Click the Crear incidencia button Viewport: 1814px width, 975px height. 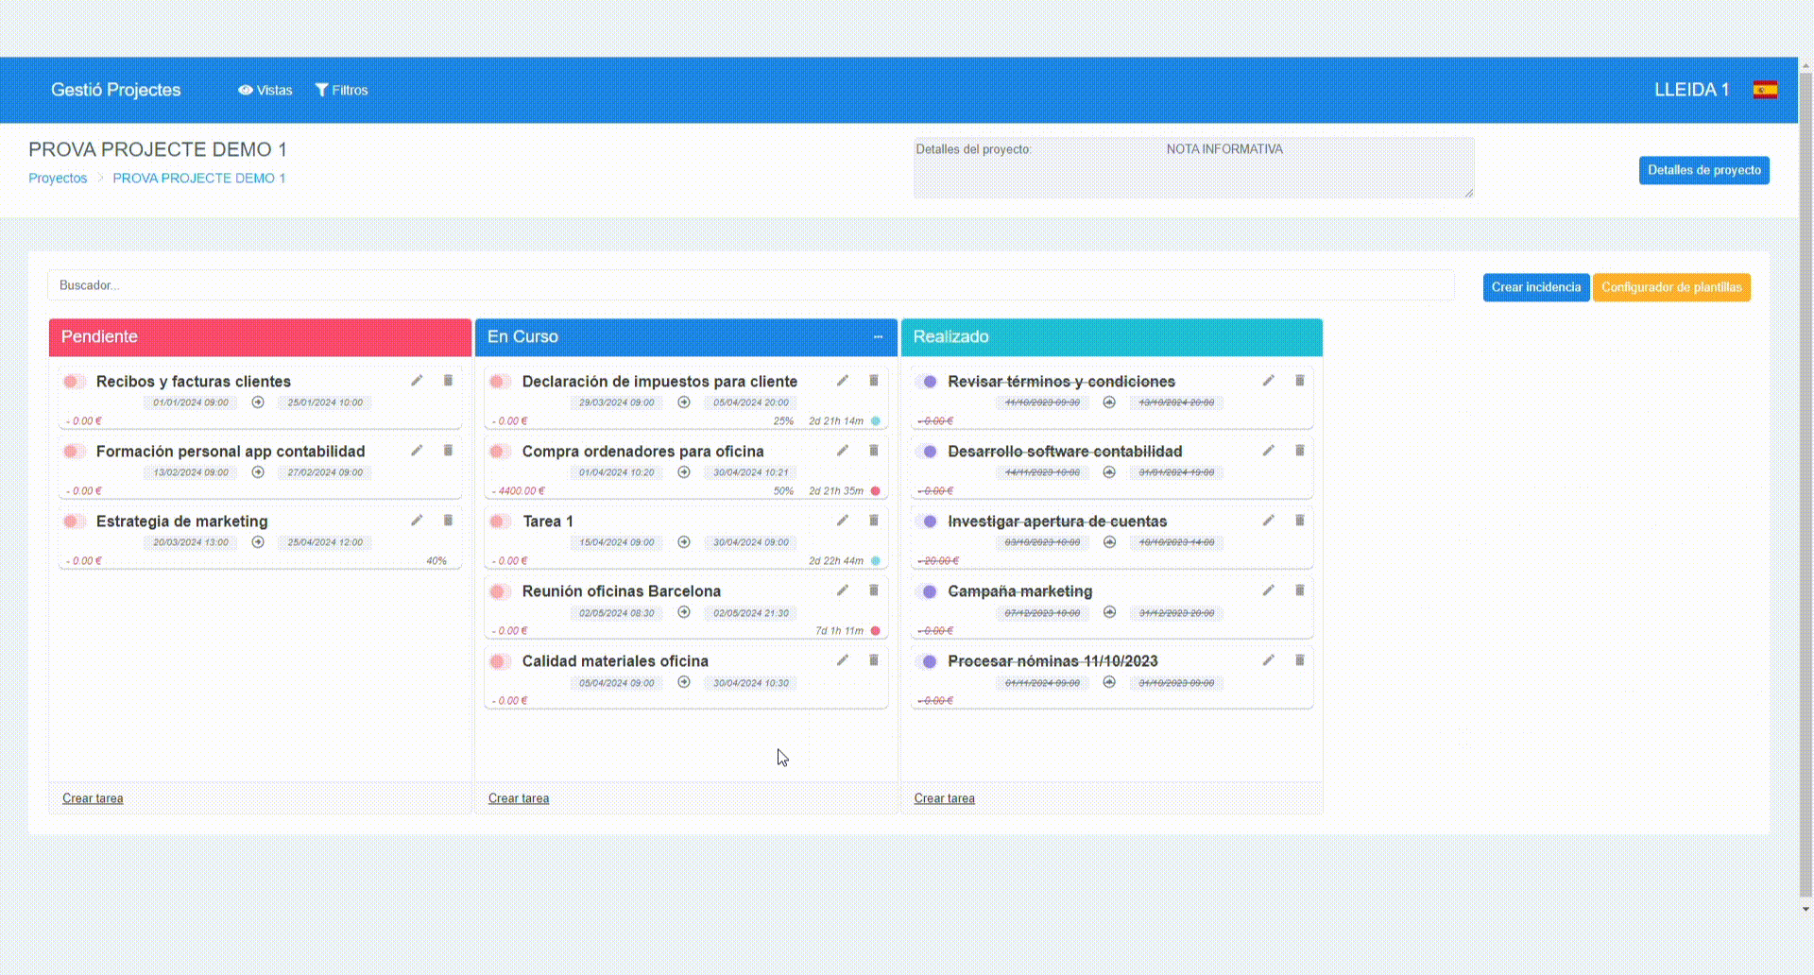(1535, 287)
